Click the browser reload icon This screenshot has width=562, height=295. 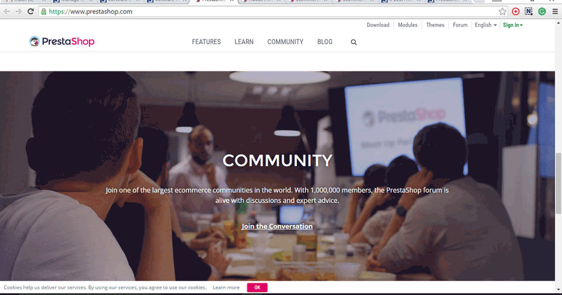point(31,12)
